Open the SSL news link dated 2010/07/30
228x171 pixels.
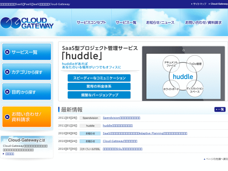click(x=123, y=149)
